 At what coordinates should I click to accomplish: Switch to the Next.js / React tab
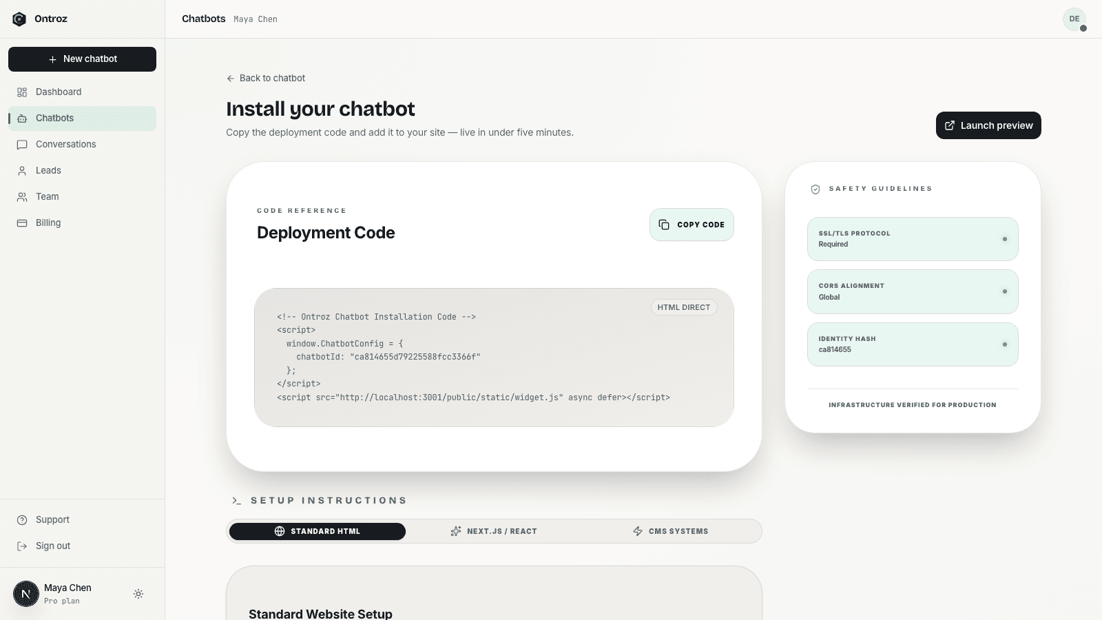pyautogui.click(x=494, y=531)
